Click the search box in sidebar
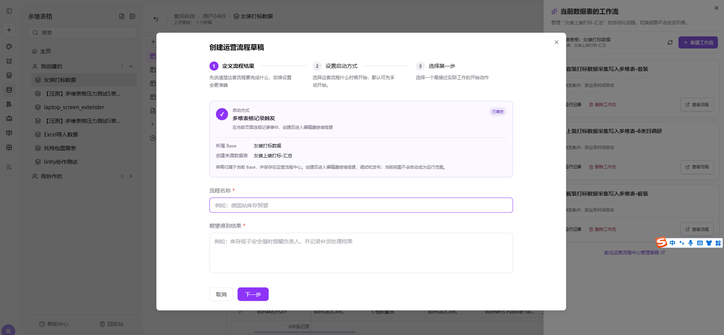Viewport: 724px width, 335px height. click(x=82, y=33)
